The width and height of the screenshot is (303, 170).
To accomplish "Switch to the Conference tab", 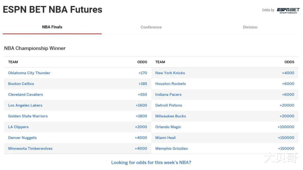I will point(151,27).
